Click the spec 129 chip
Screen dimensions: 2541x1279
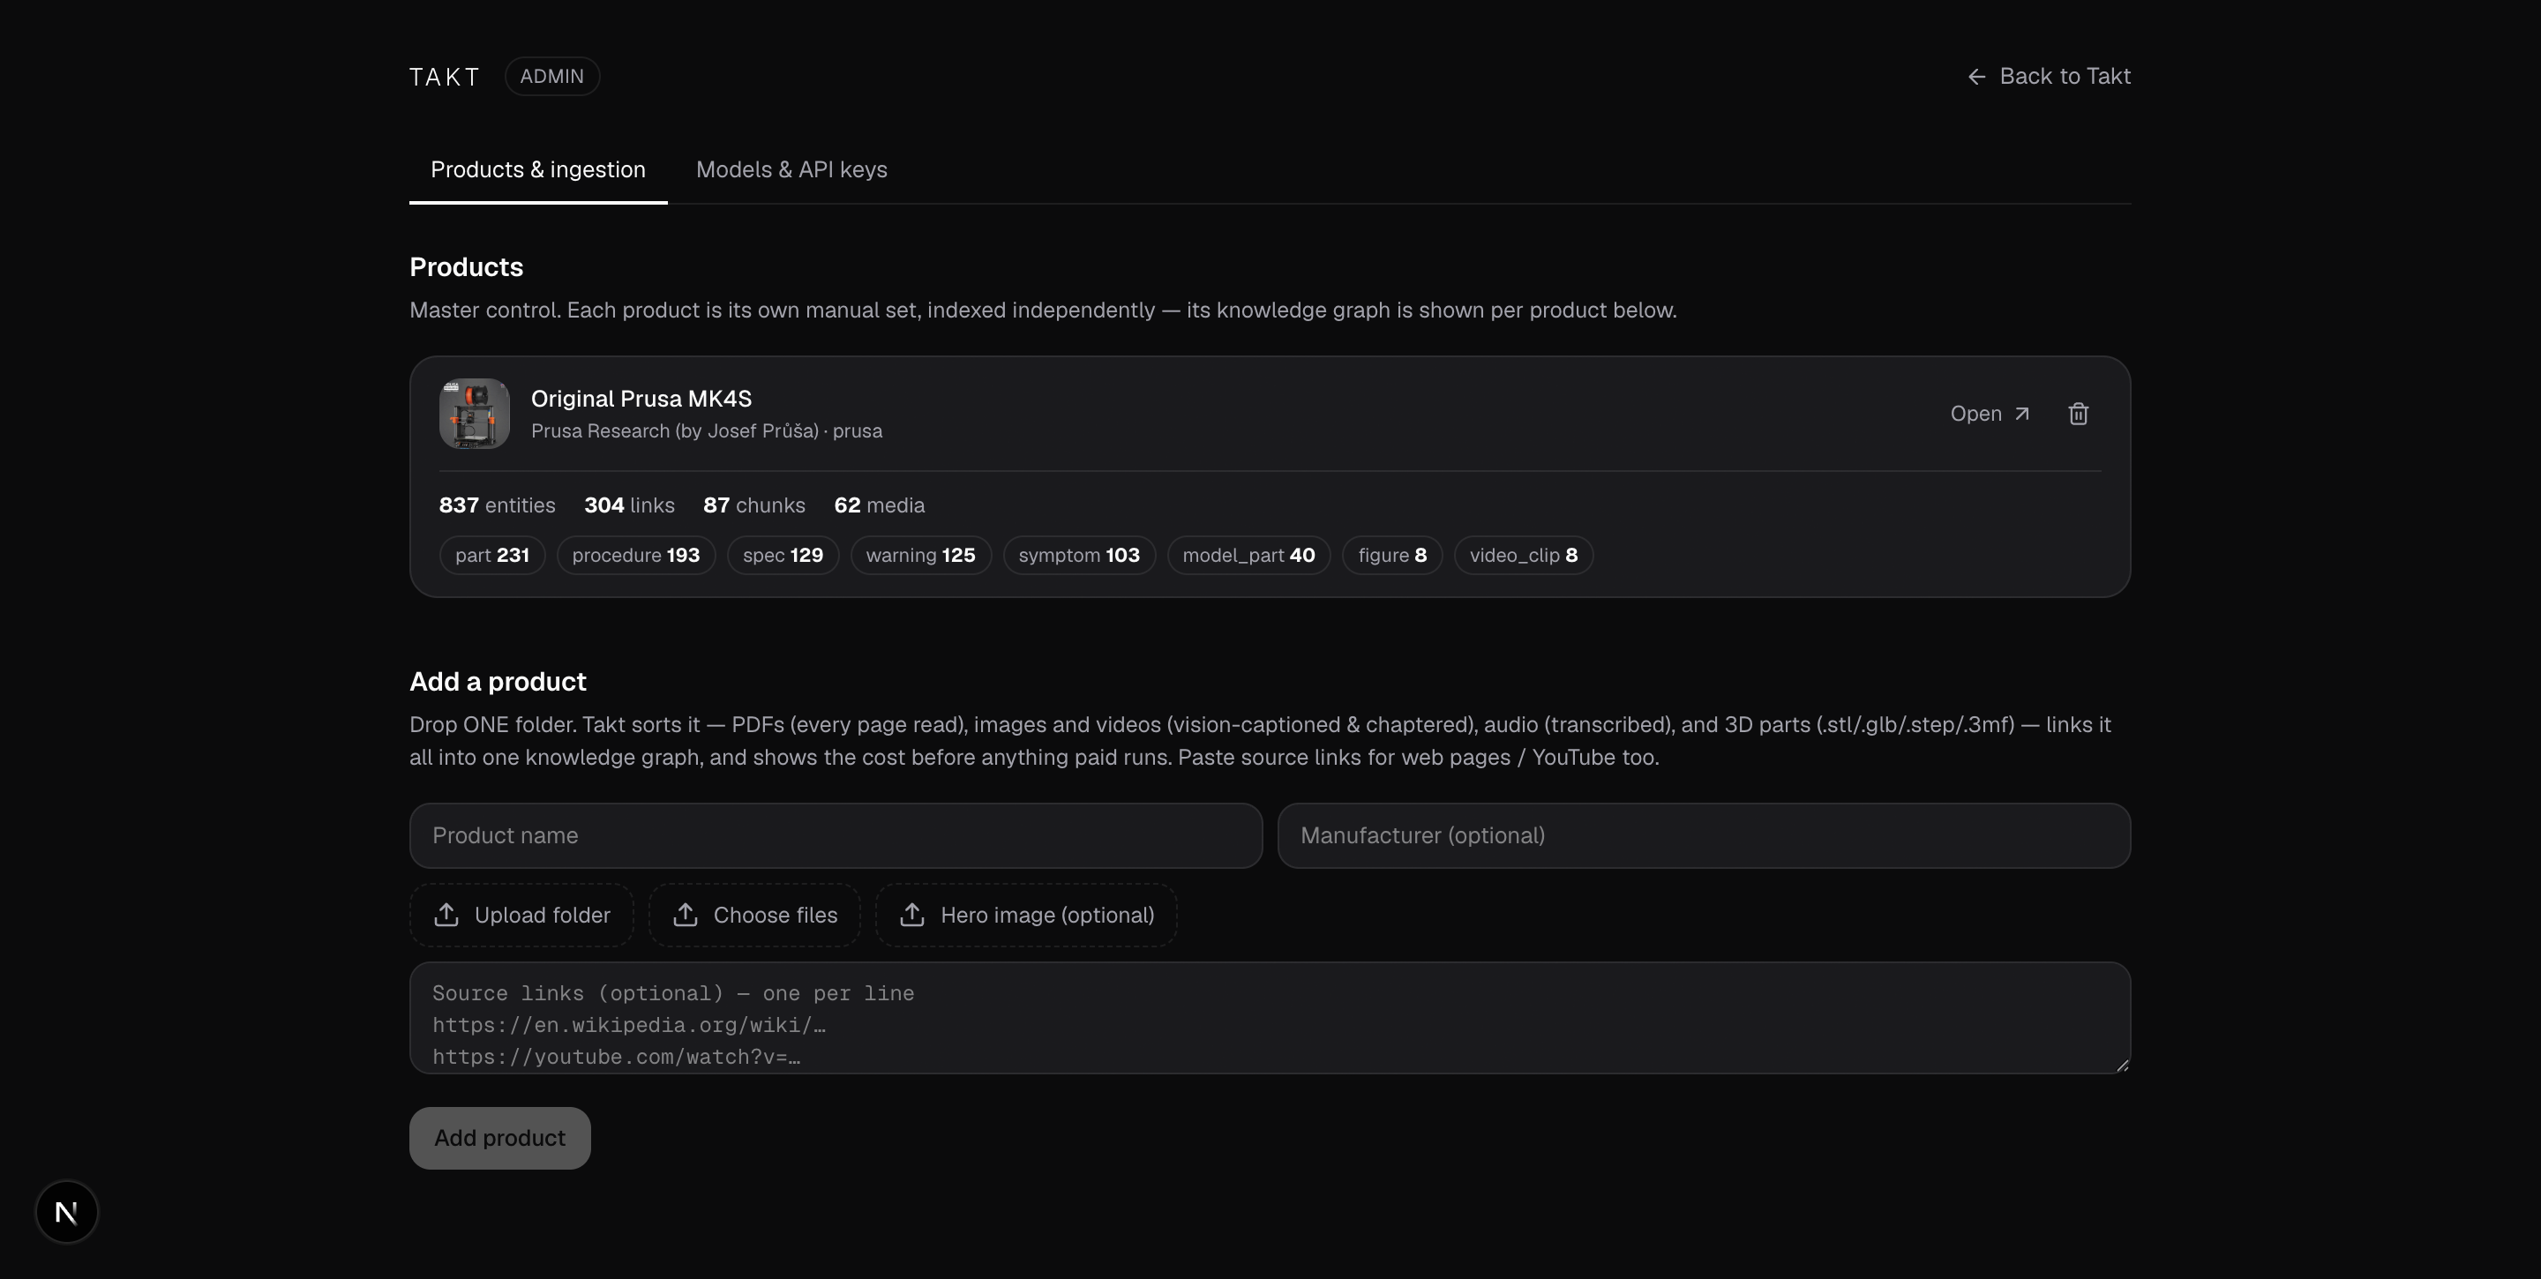tap(783, 555)
